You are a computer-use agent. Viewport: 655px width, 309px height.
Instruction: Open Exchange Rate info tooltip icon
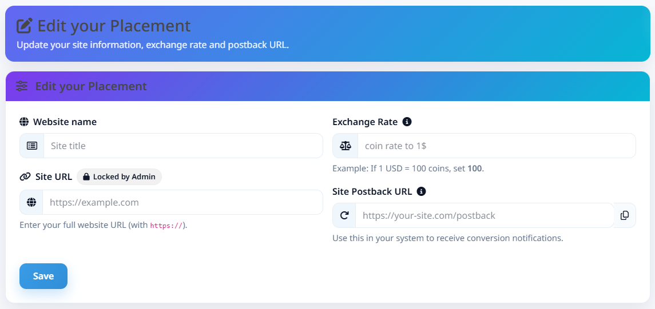(407, 122)
